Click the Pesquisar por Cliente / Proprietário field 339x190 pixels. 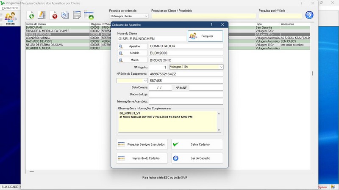(204, 16)
